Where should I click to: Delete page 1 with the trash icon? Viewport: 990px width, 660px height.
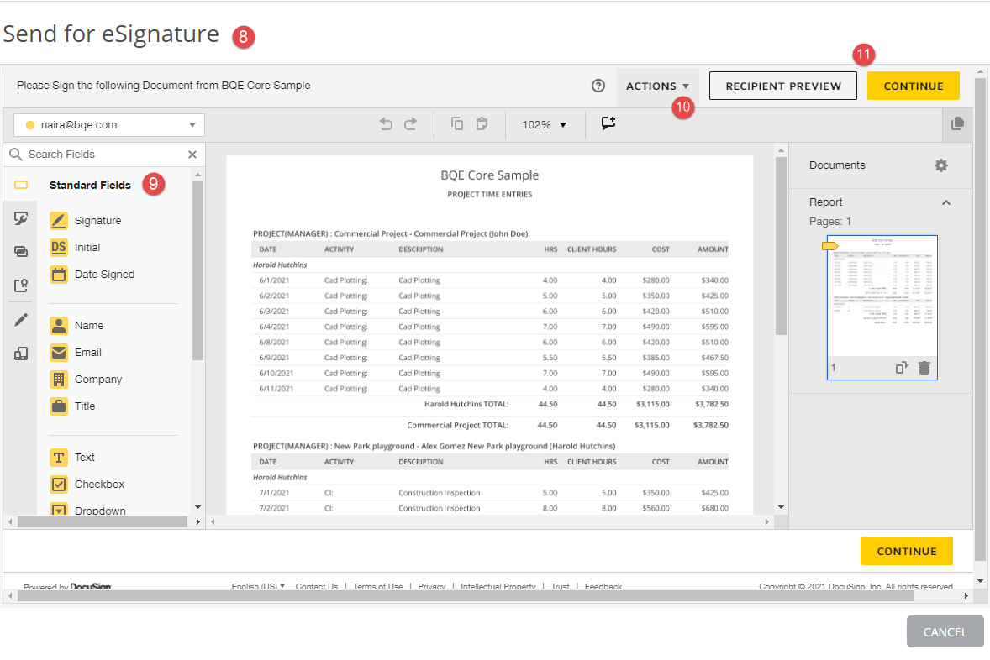click(x=924, y=368)
